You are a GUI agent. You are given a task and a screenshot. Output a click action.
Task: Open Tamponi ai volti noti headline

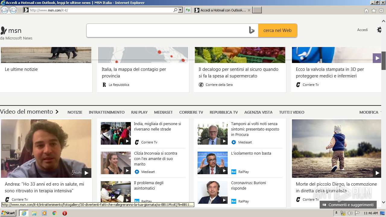click(x=255, y=129)
